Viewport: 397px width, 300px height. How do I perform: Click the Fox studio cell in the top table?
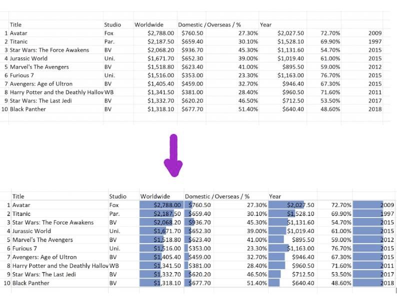(108, 33)
